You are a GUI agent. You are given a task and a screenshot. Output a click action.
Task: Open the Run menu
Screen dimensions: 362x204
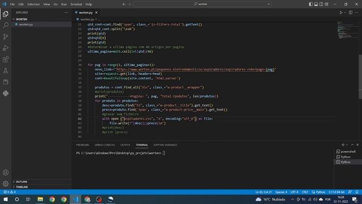(64, 4)
